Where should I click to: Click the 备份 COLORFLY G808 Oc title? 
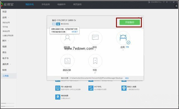(64, 20)
